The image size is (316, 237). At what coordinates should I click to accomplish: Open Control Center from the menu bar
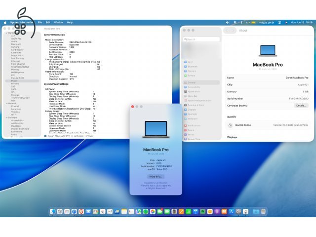tap(279, 22)
